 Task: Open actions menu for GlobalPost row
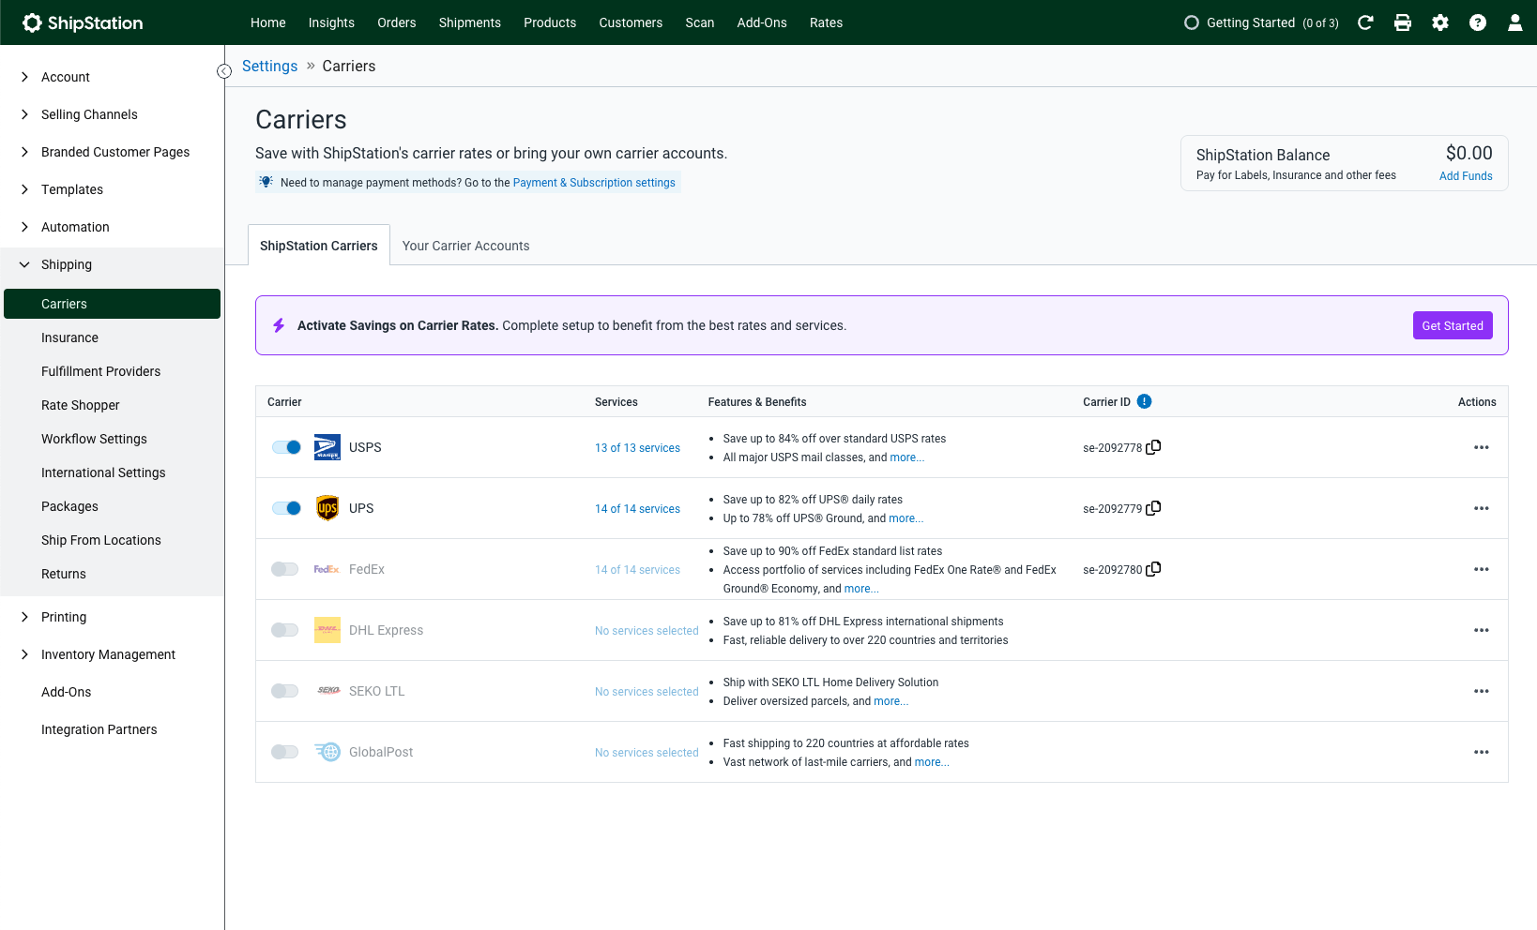1482,752
